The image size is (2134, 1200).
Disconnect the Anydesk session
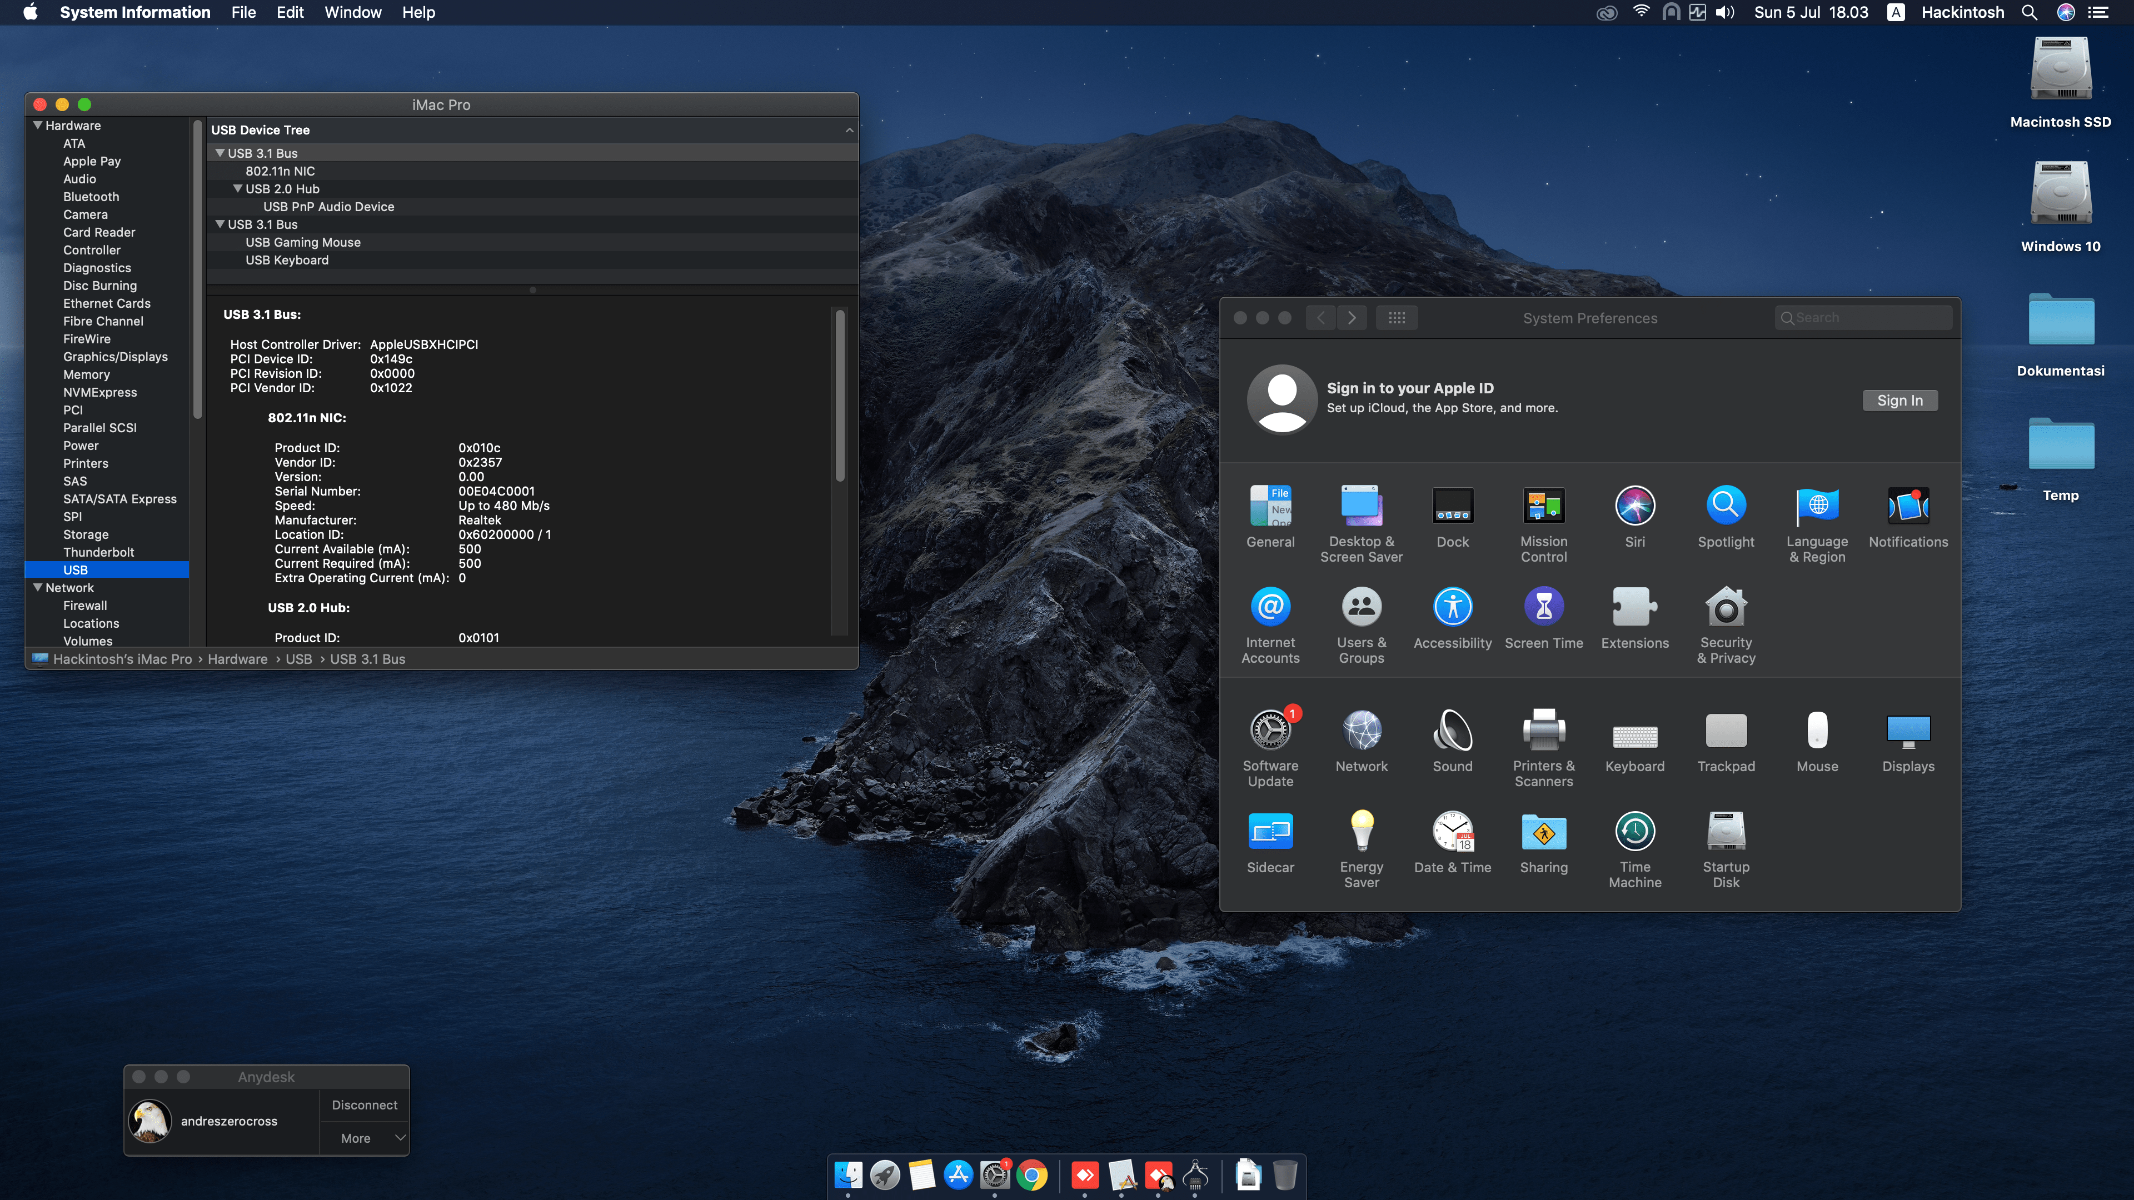pos(365,1106)
